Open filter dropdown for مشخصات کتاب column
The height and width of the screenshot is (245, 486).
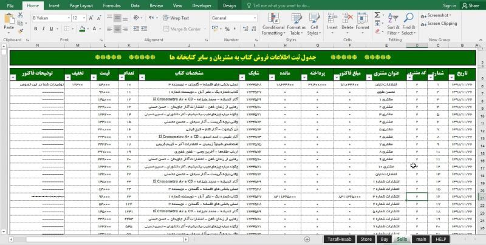[142, 78]
